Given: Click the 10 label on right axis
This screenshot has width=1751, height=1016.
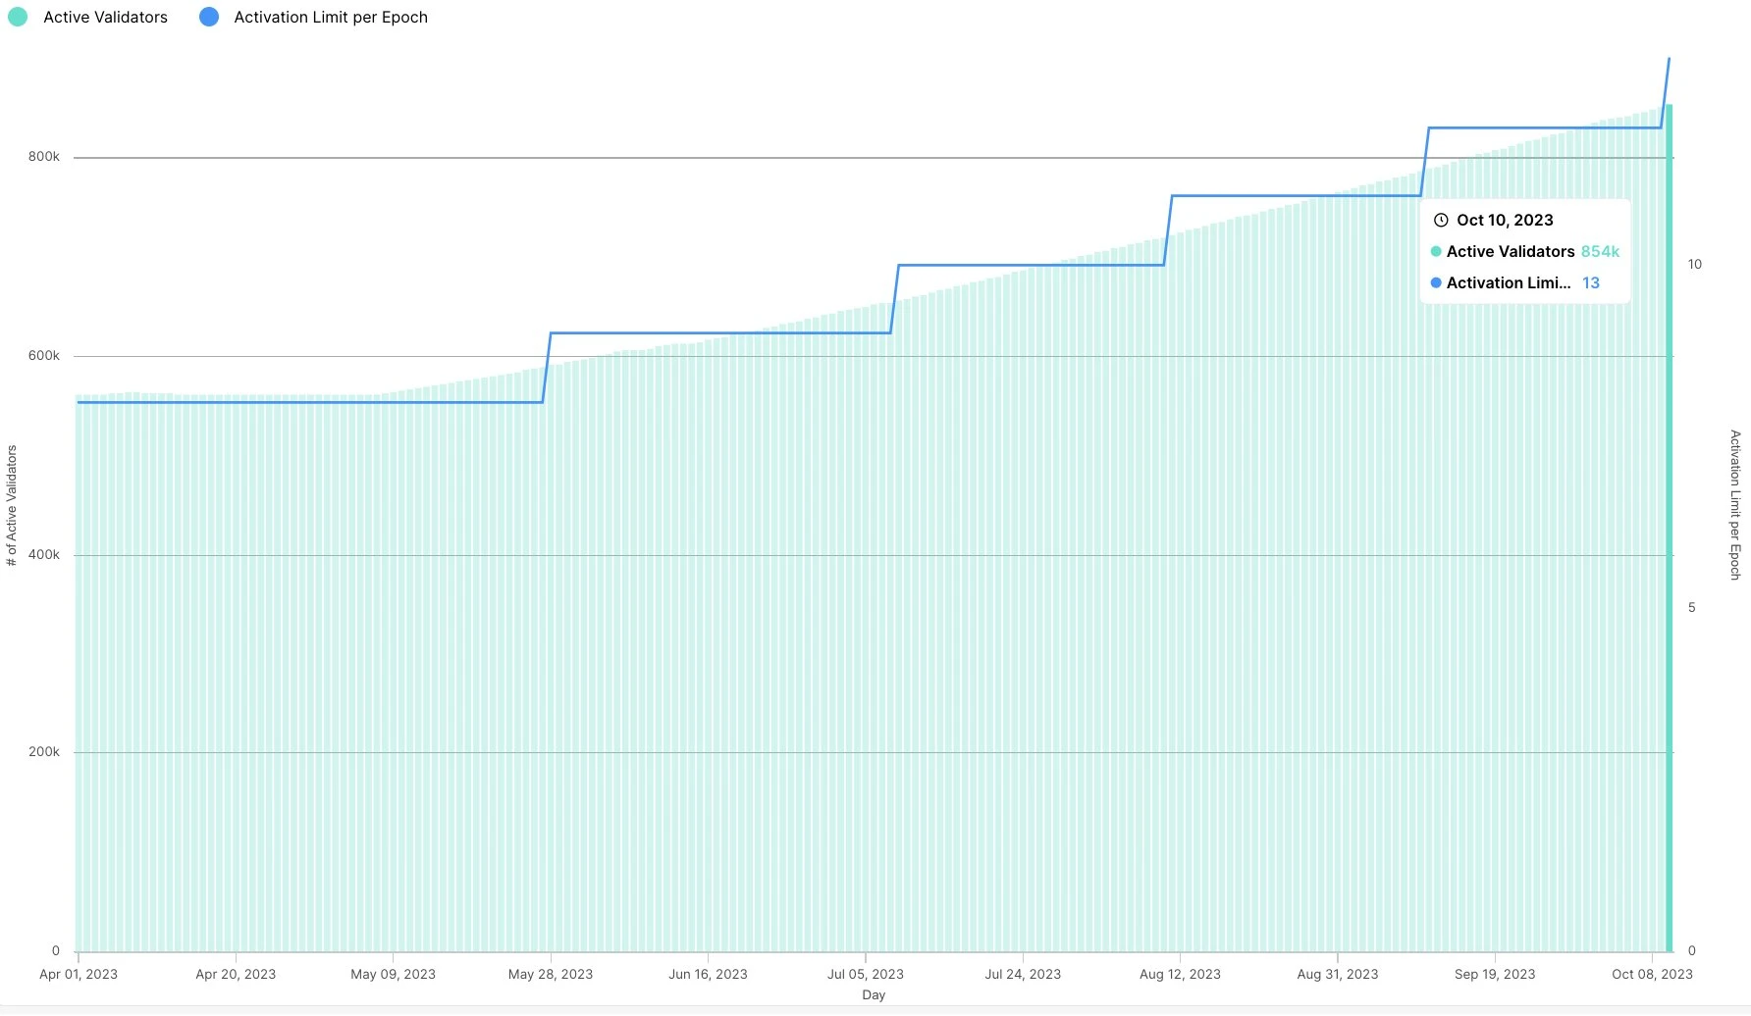Looking at the screenshot, I should [x=1695, y=265].
